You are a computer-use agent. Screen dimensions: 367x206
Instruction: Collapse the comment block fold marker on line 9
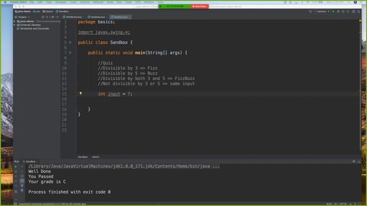point(76,63)
